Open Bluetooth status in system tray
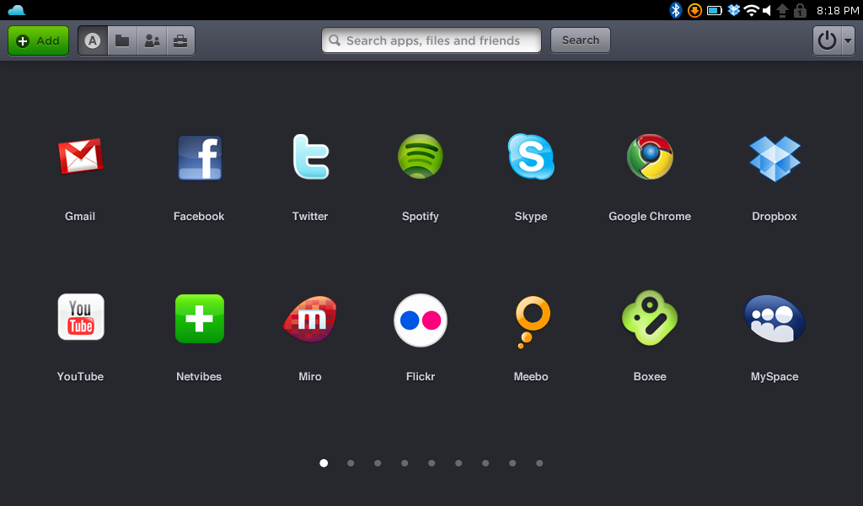 click(675, 10)
